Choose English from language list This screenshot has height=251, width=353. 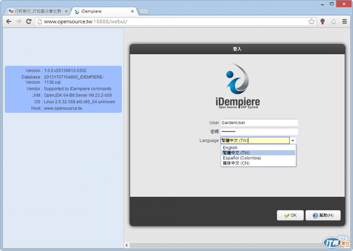click(258, 148)
